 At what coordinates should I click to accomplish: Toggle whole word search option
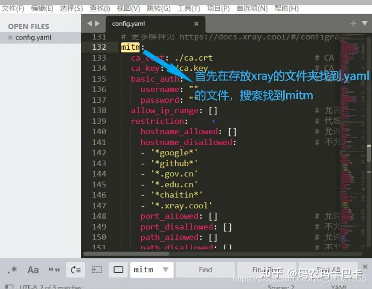pyautogui.click(x=54, y=270)
